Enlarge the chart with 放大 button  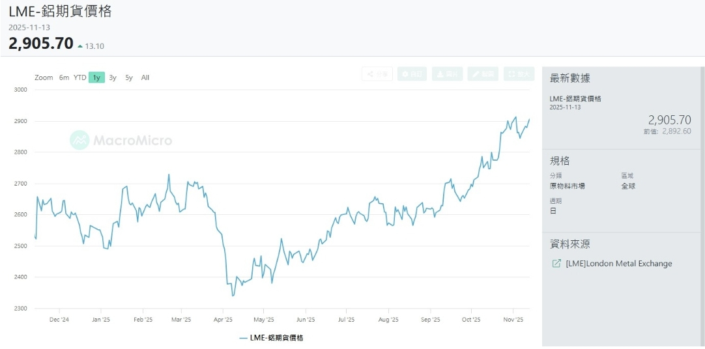point(519,74)
